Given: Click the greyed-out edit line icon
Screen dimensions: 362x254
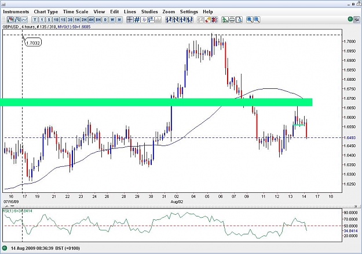Looking at the screenshot, I should [x=200, y=20].
